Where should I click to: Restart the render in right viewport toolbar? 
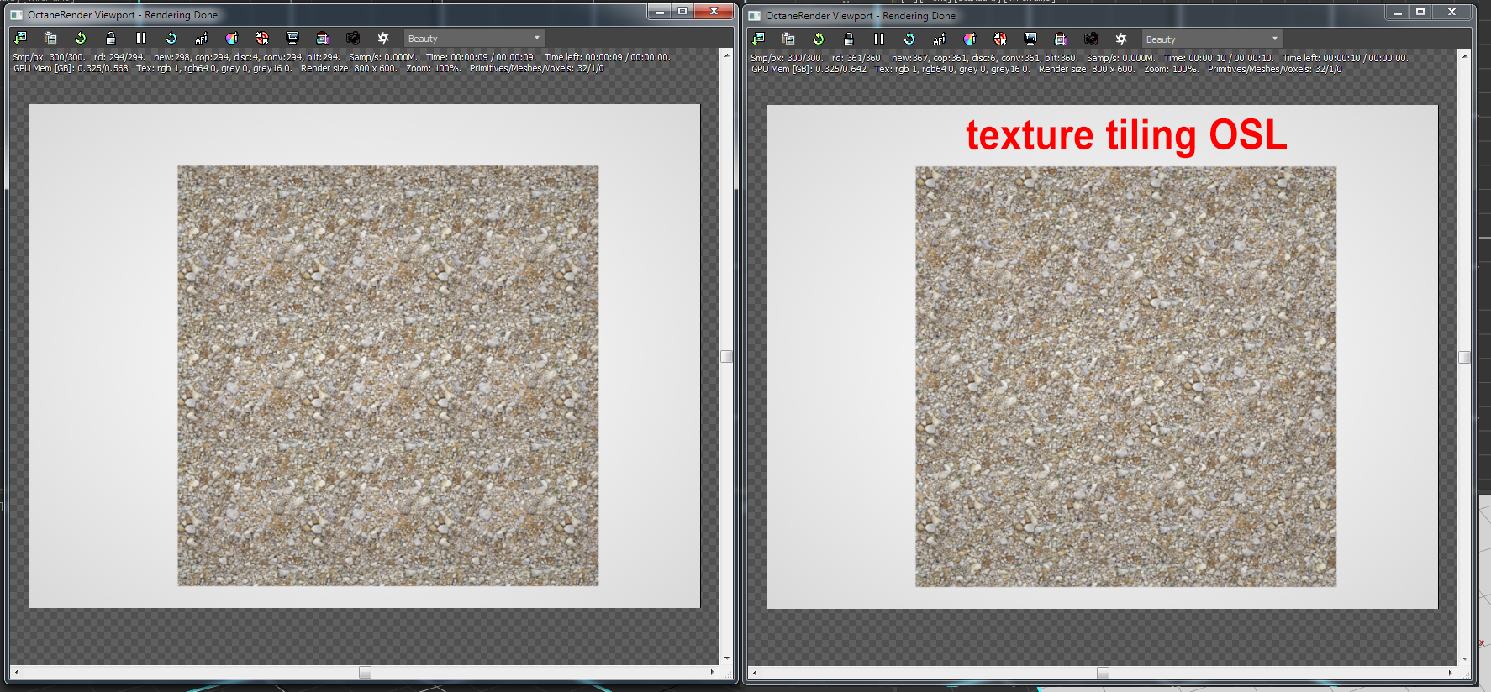[909, 39]
